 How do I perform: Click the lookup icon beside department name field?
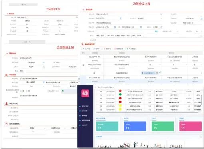[44, 62]
